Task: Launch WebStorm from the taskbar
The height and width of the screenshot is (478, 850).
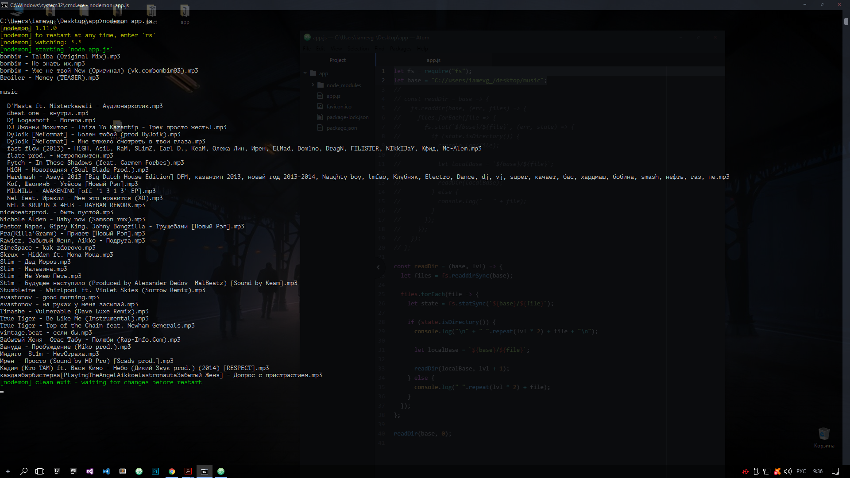Action: coord(73,471)
